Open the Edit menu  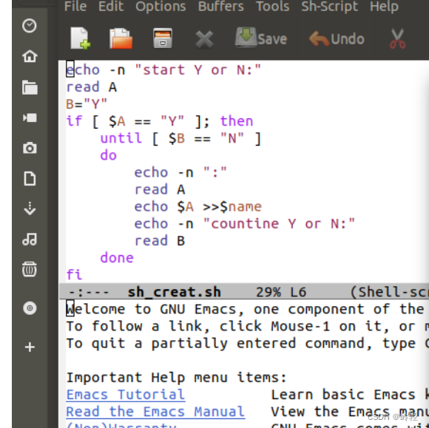[111, 6]
